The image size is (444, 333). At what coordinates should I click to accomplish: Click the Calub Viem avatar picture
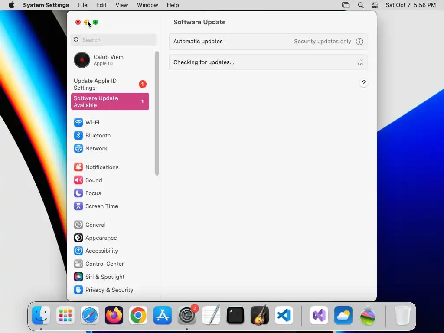click(x=82, y=60)
